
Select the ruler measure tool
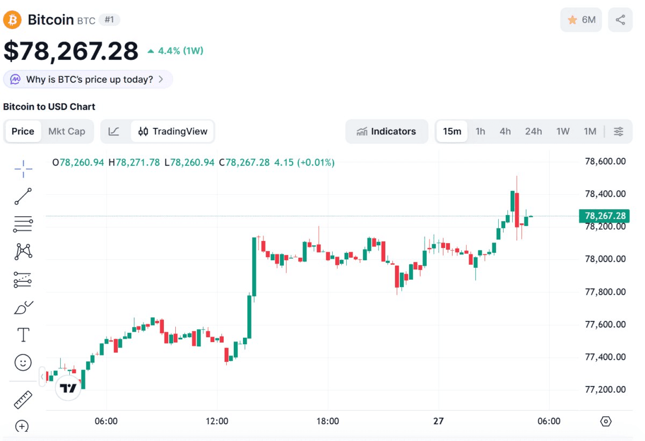tap(23, 400)
